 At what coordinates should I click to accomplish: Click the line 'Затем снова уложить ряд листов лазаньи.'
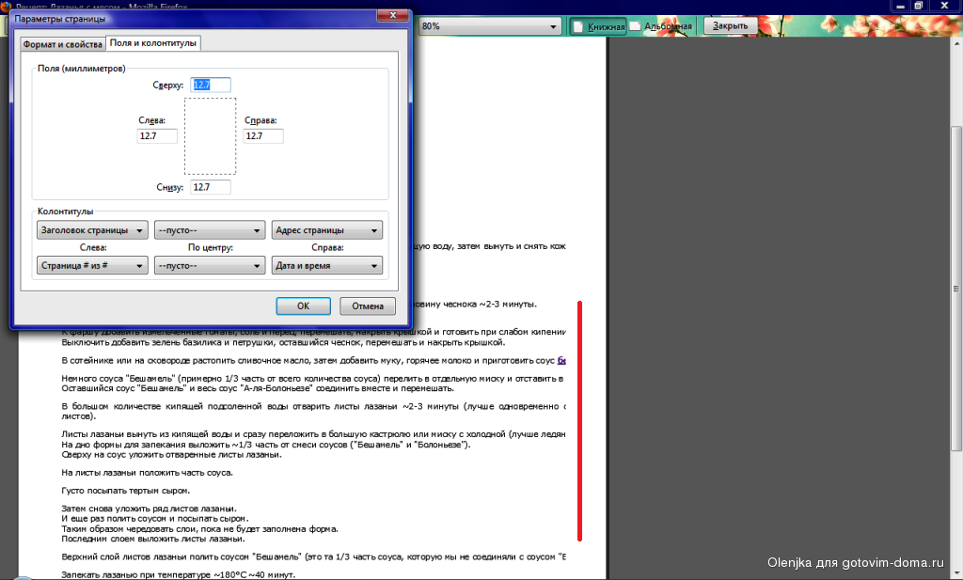pos(150,509)
